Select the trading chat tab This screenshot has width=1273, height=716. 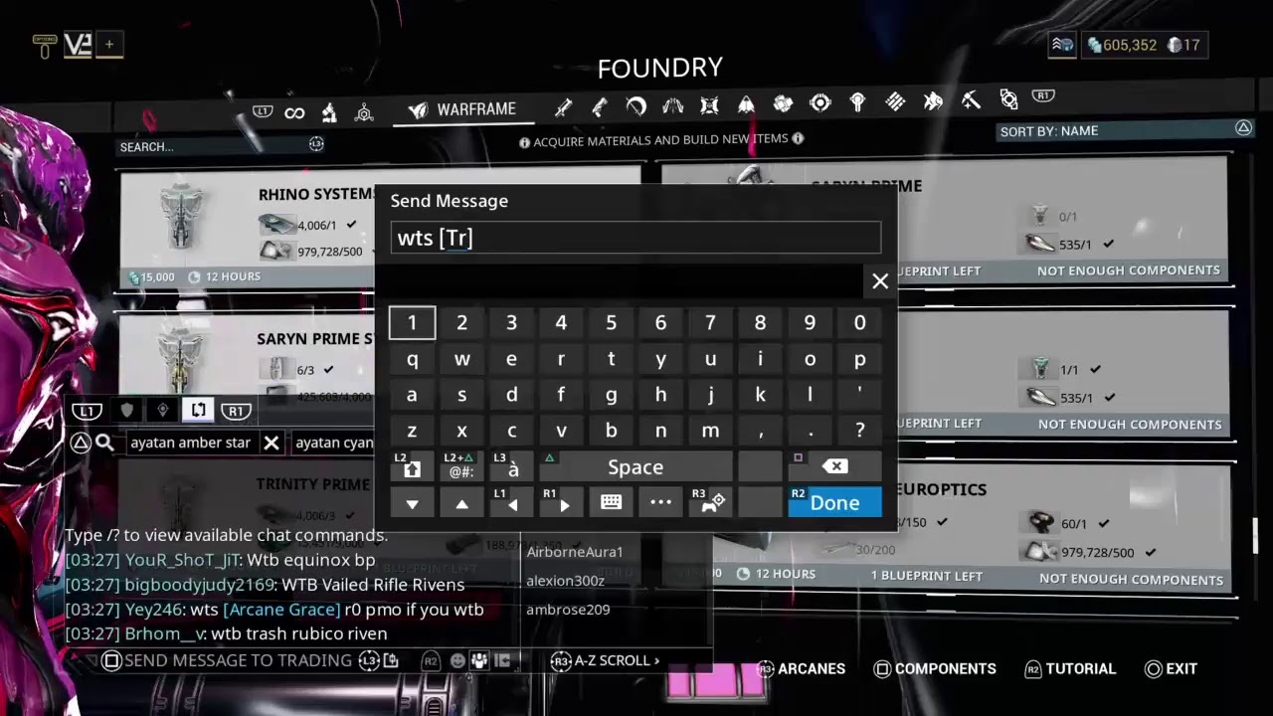(x=198, y=410)
